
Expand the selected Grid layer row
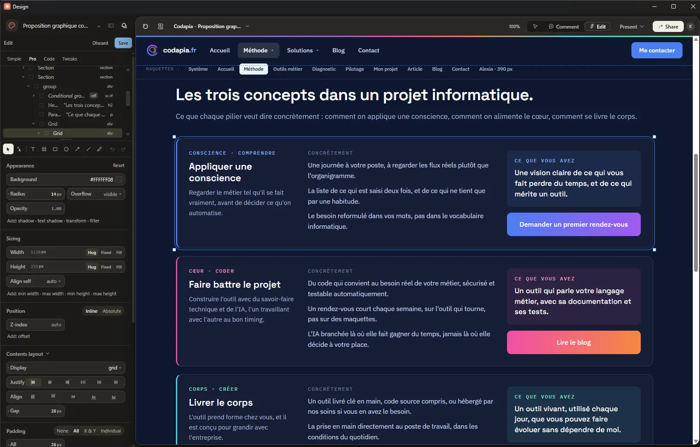[x=39, y=133]
